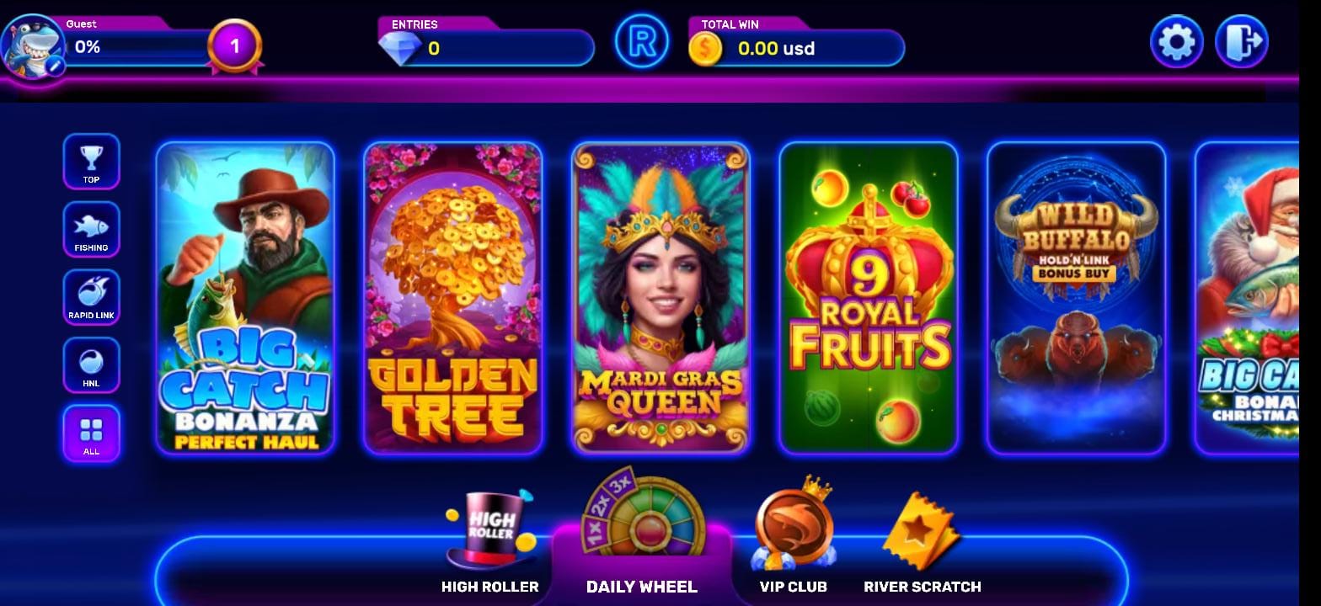Open the settings gear icon

pyautogui.click(x=1176, y=42)
